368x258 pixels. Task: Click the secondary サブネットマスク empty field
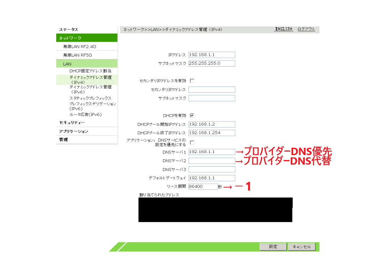coord(212,98)
